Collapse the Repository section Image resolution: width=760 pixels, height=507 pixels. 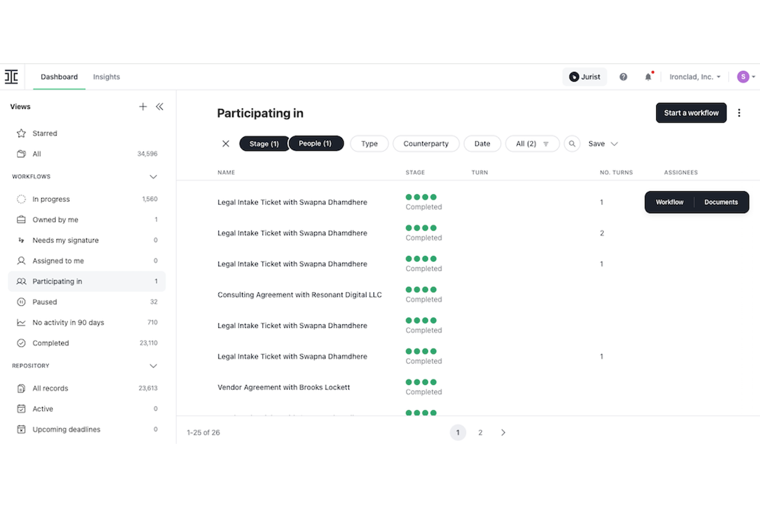153,366
